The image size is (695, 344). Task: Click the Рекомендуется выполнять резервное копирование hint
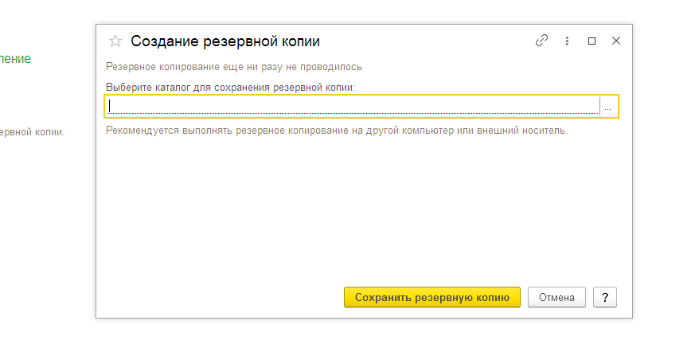click(x=337, y=131)
